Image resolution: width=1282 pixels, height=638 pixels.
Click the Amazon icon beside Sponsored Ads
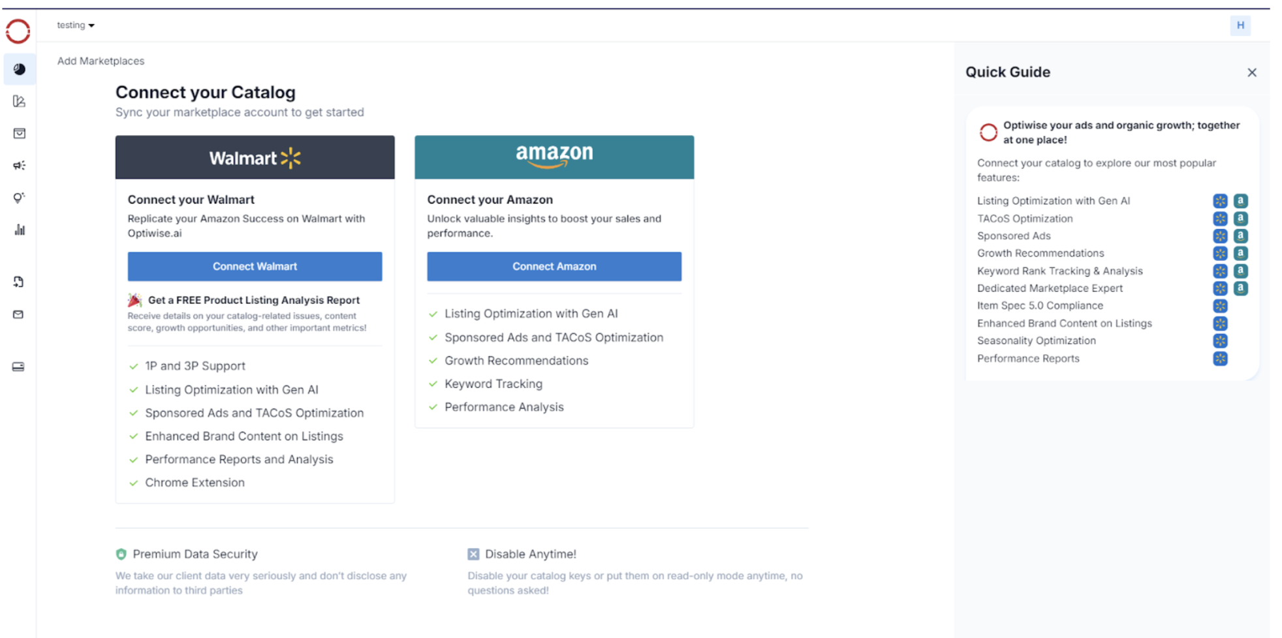pyautogui.click(x=1240, y=236)
